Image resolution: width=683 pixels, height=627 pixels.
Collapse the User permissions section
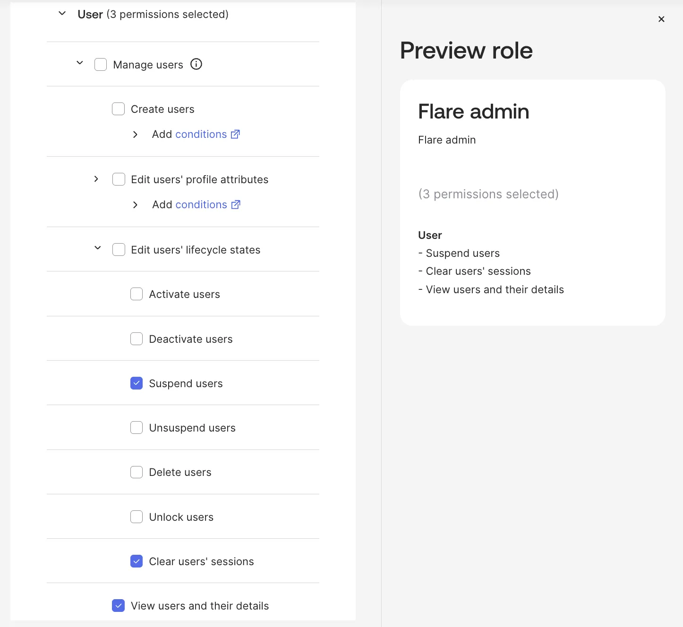click(x=62, y=14)
